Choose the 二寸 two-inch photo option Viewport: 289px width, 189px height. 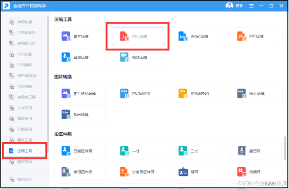click(x=197, y=151)
